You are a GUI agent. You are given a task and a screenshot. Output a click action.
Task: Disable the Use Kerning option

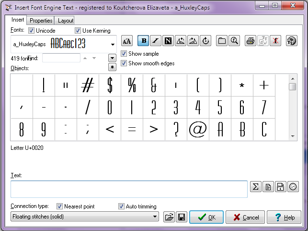(x=78, y=31)
